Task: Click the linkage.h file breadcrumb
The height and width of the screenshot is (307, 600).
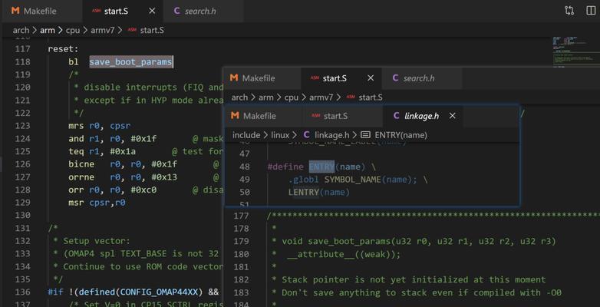Action: click(332, 135)
